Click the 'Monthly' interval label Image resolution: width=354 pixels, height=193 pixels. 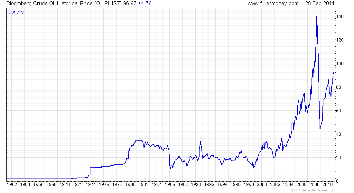click(15, 12)
